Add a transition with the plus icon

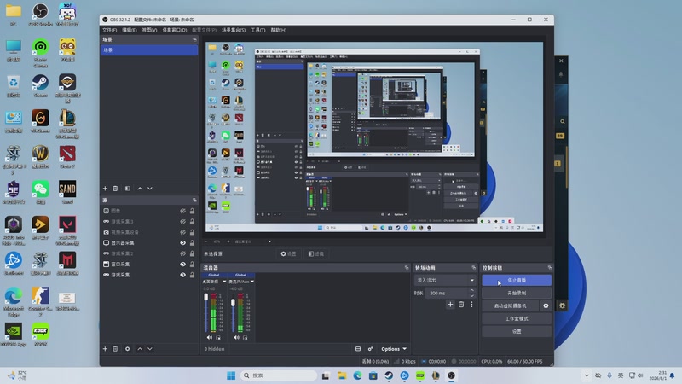(450, 305)
